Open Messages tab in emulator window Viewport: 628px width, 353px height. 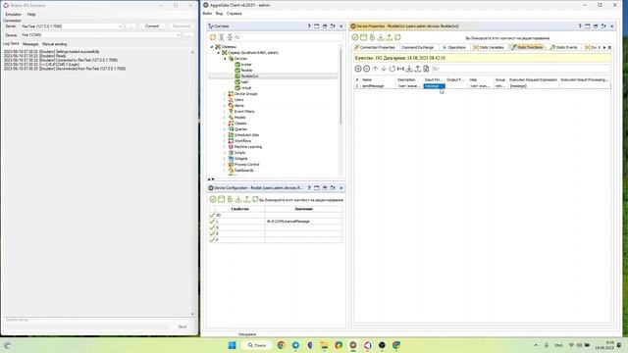click(30, 44)
